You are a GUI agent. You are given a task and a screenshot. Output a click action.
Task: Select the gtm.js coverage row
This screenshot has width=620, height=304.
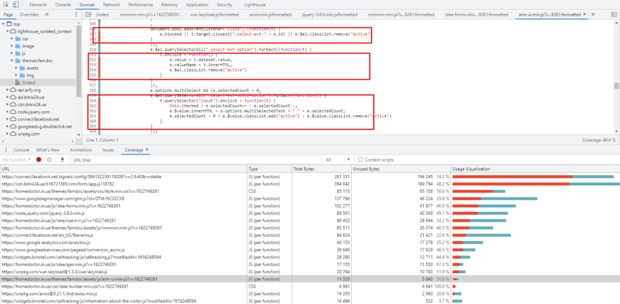tap(310, 199)
